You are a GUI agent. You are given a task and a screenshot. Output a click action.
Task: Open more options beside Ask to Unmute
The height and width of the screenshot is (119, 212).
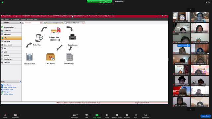pos(189,46)
